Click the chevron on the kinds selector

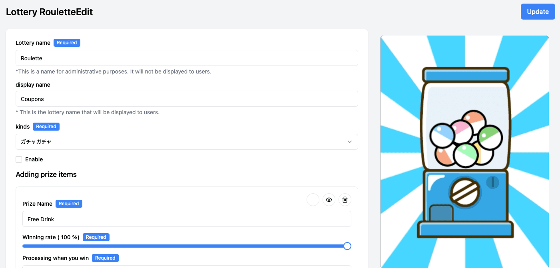point(349,142)
